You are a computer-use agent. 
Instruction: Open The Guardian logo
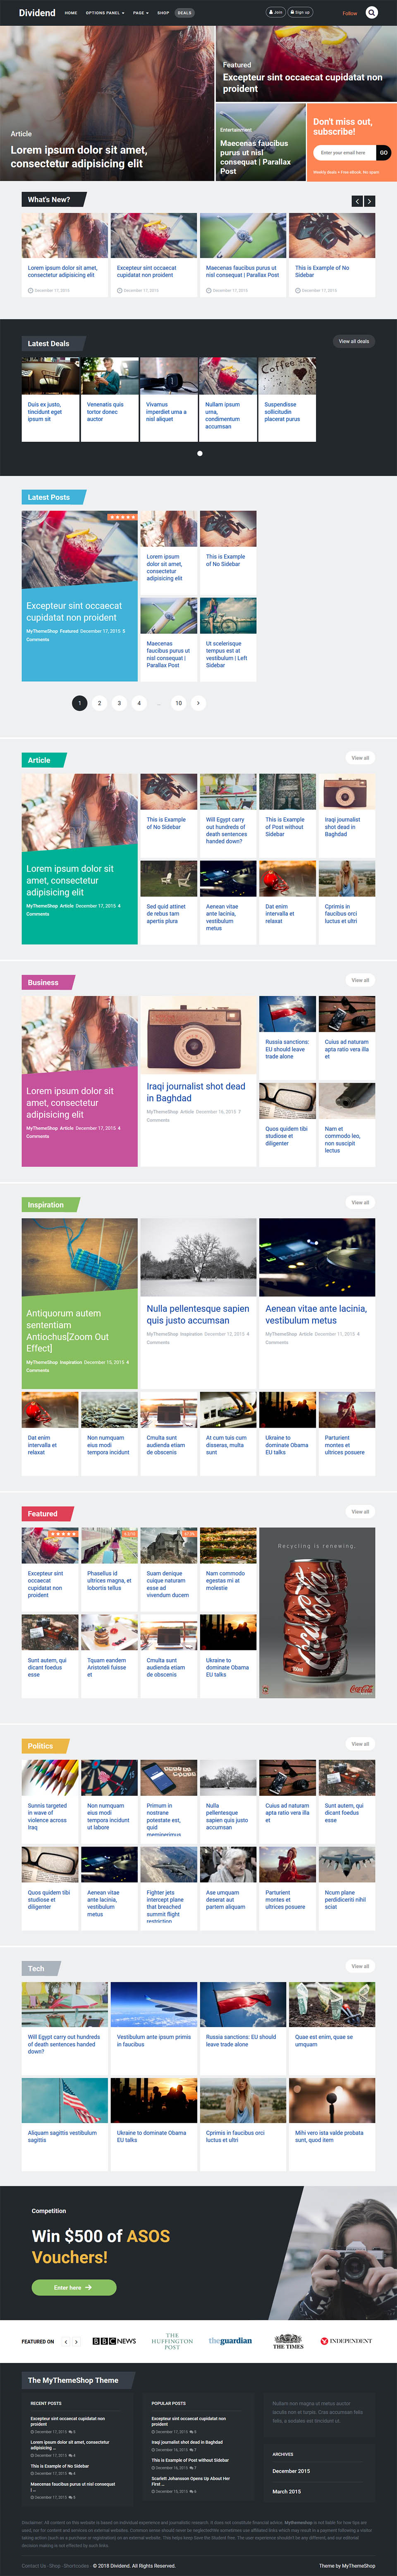coord(230,2341)
